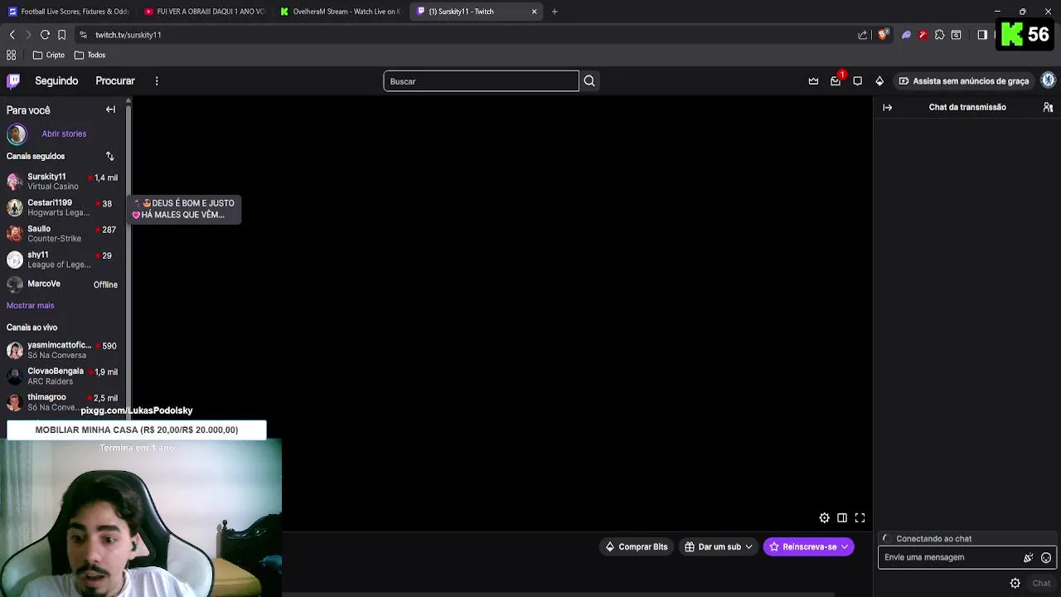Open the purple ghost extension icon

pos(906,35)
